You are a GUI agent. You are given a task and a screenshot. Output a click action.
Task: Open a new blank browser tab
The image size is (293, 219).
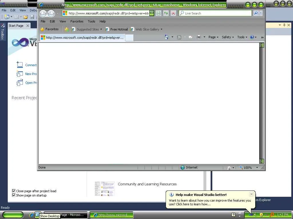129,38
